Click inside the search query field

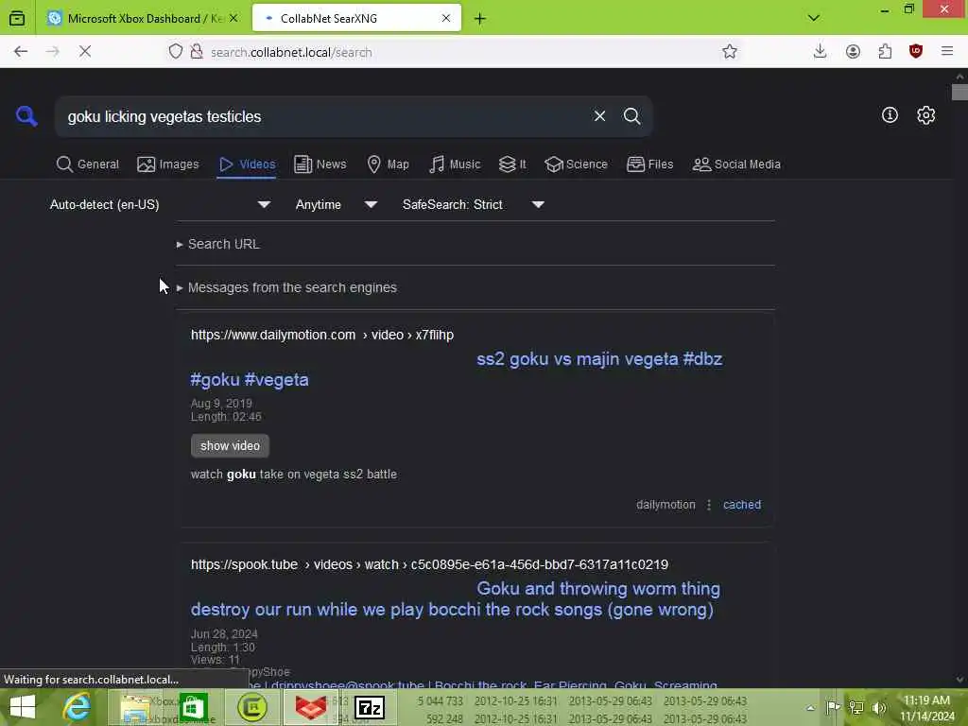321,116
